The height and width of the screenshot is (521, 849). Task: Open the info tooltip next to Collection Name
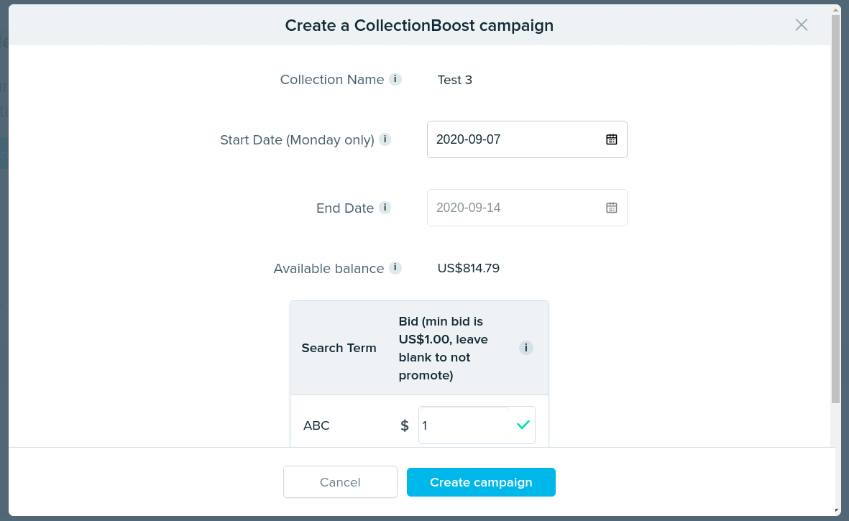click(x=395, y=79)
